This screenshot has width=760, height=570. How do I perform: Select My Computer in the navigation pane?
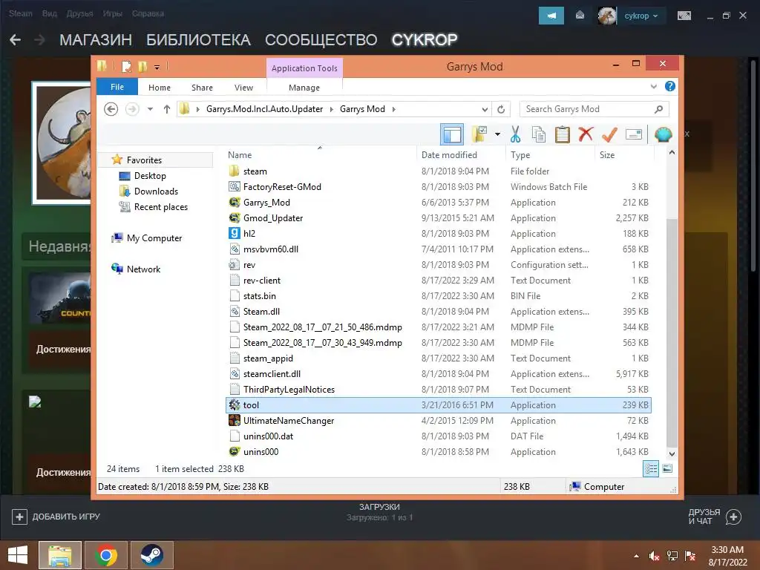[154, 238]
